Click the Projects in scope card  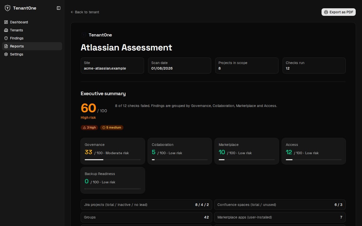[247, 66]
